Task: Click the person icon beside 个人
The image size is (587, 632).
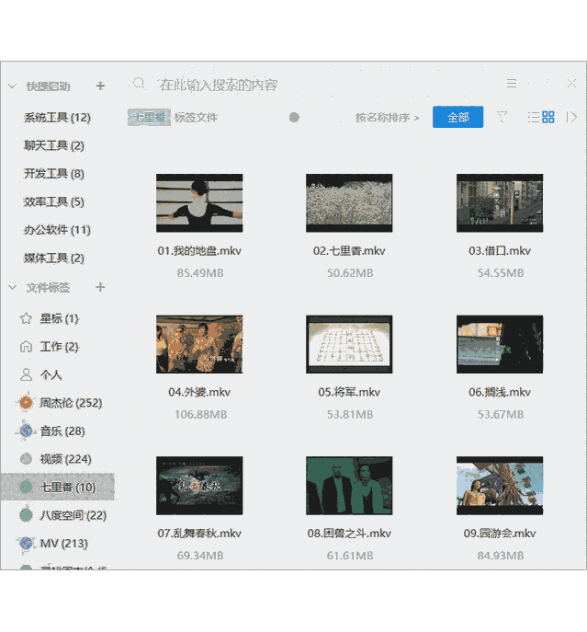Action: (x=26, y=374)
